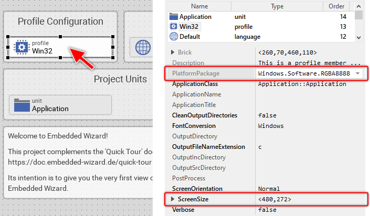Sort members by Name column header
Screen dimensions: 370x216
(x=199, y=6)
